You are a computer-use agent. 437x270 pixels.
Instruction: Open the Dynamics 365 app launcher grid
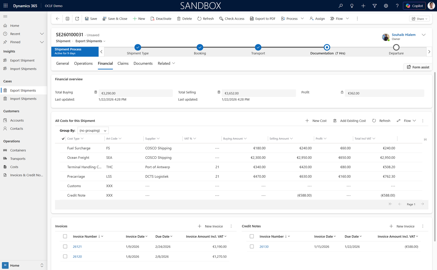5,5
